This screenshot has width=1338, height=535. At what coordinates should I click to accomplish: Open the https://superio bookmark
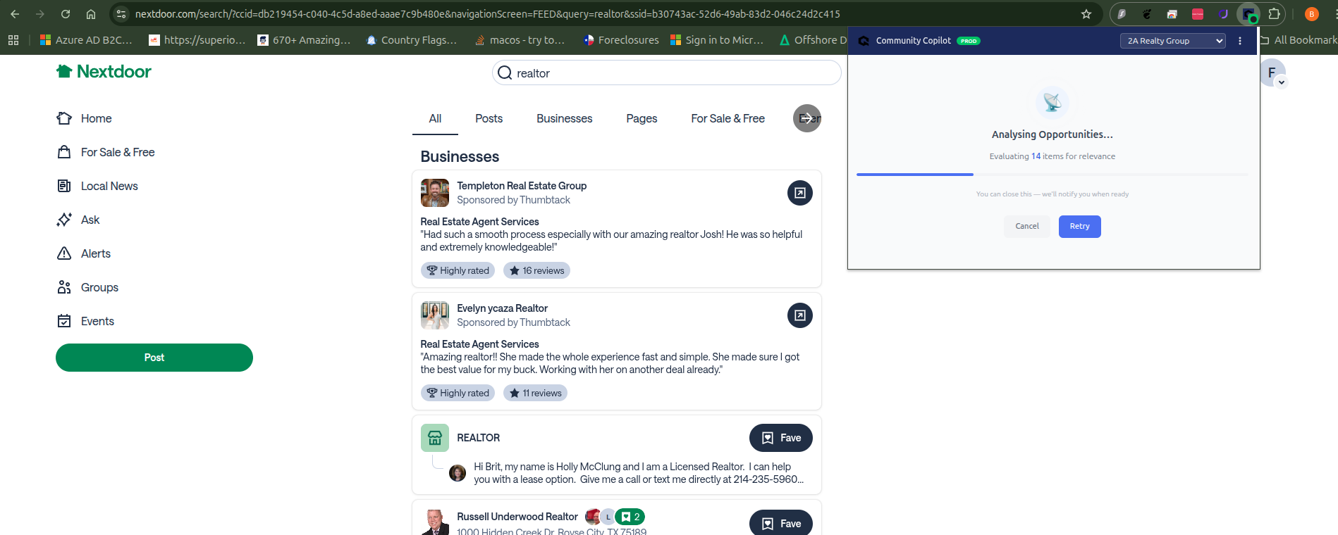pos(197,40)
